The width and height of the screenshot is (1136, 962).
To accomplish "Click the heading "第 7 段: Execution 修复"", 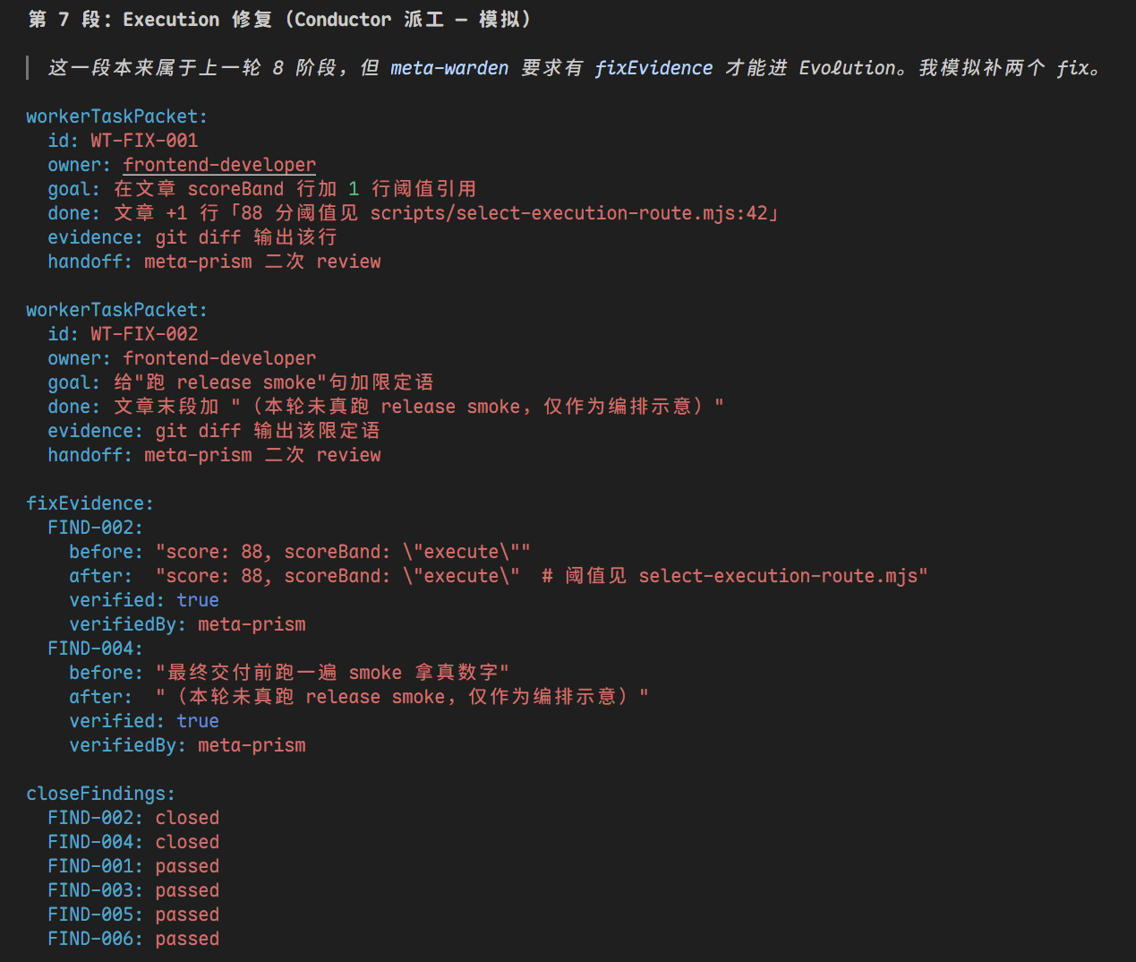I will coord(150,20).
